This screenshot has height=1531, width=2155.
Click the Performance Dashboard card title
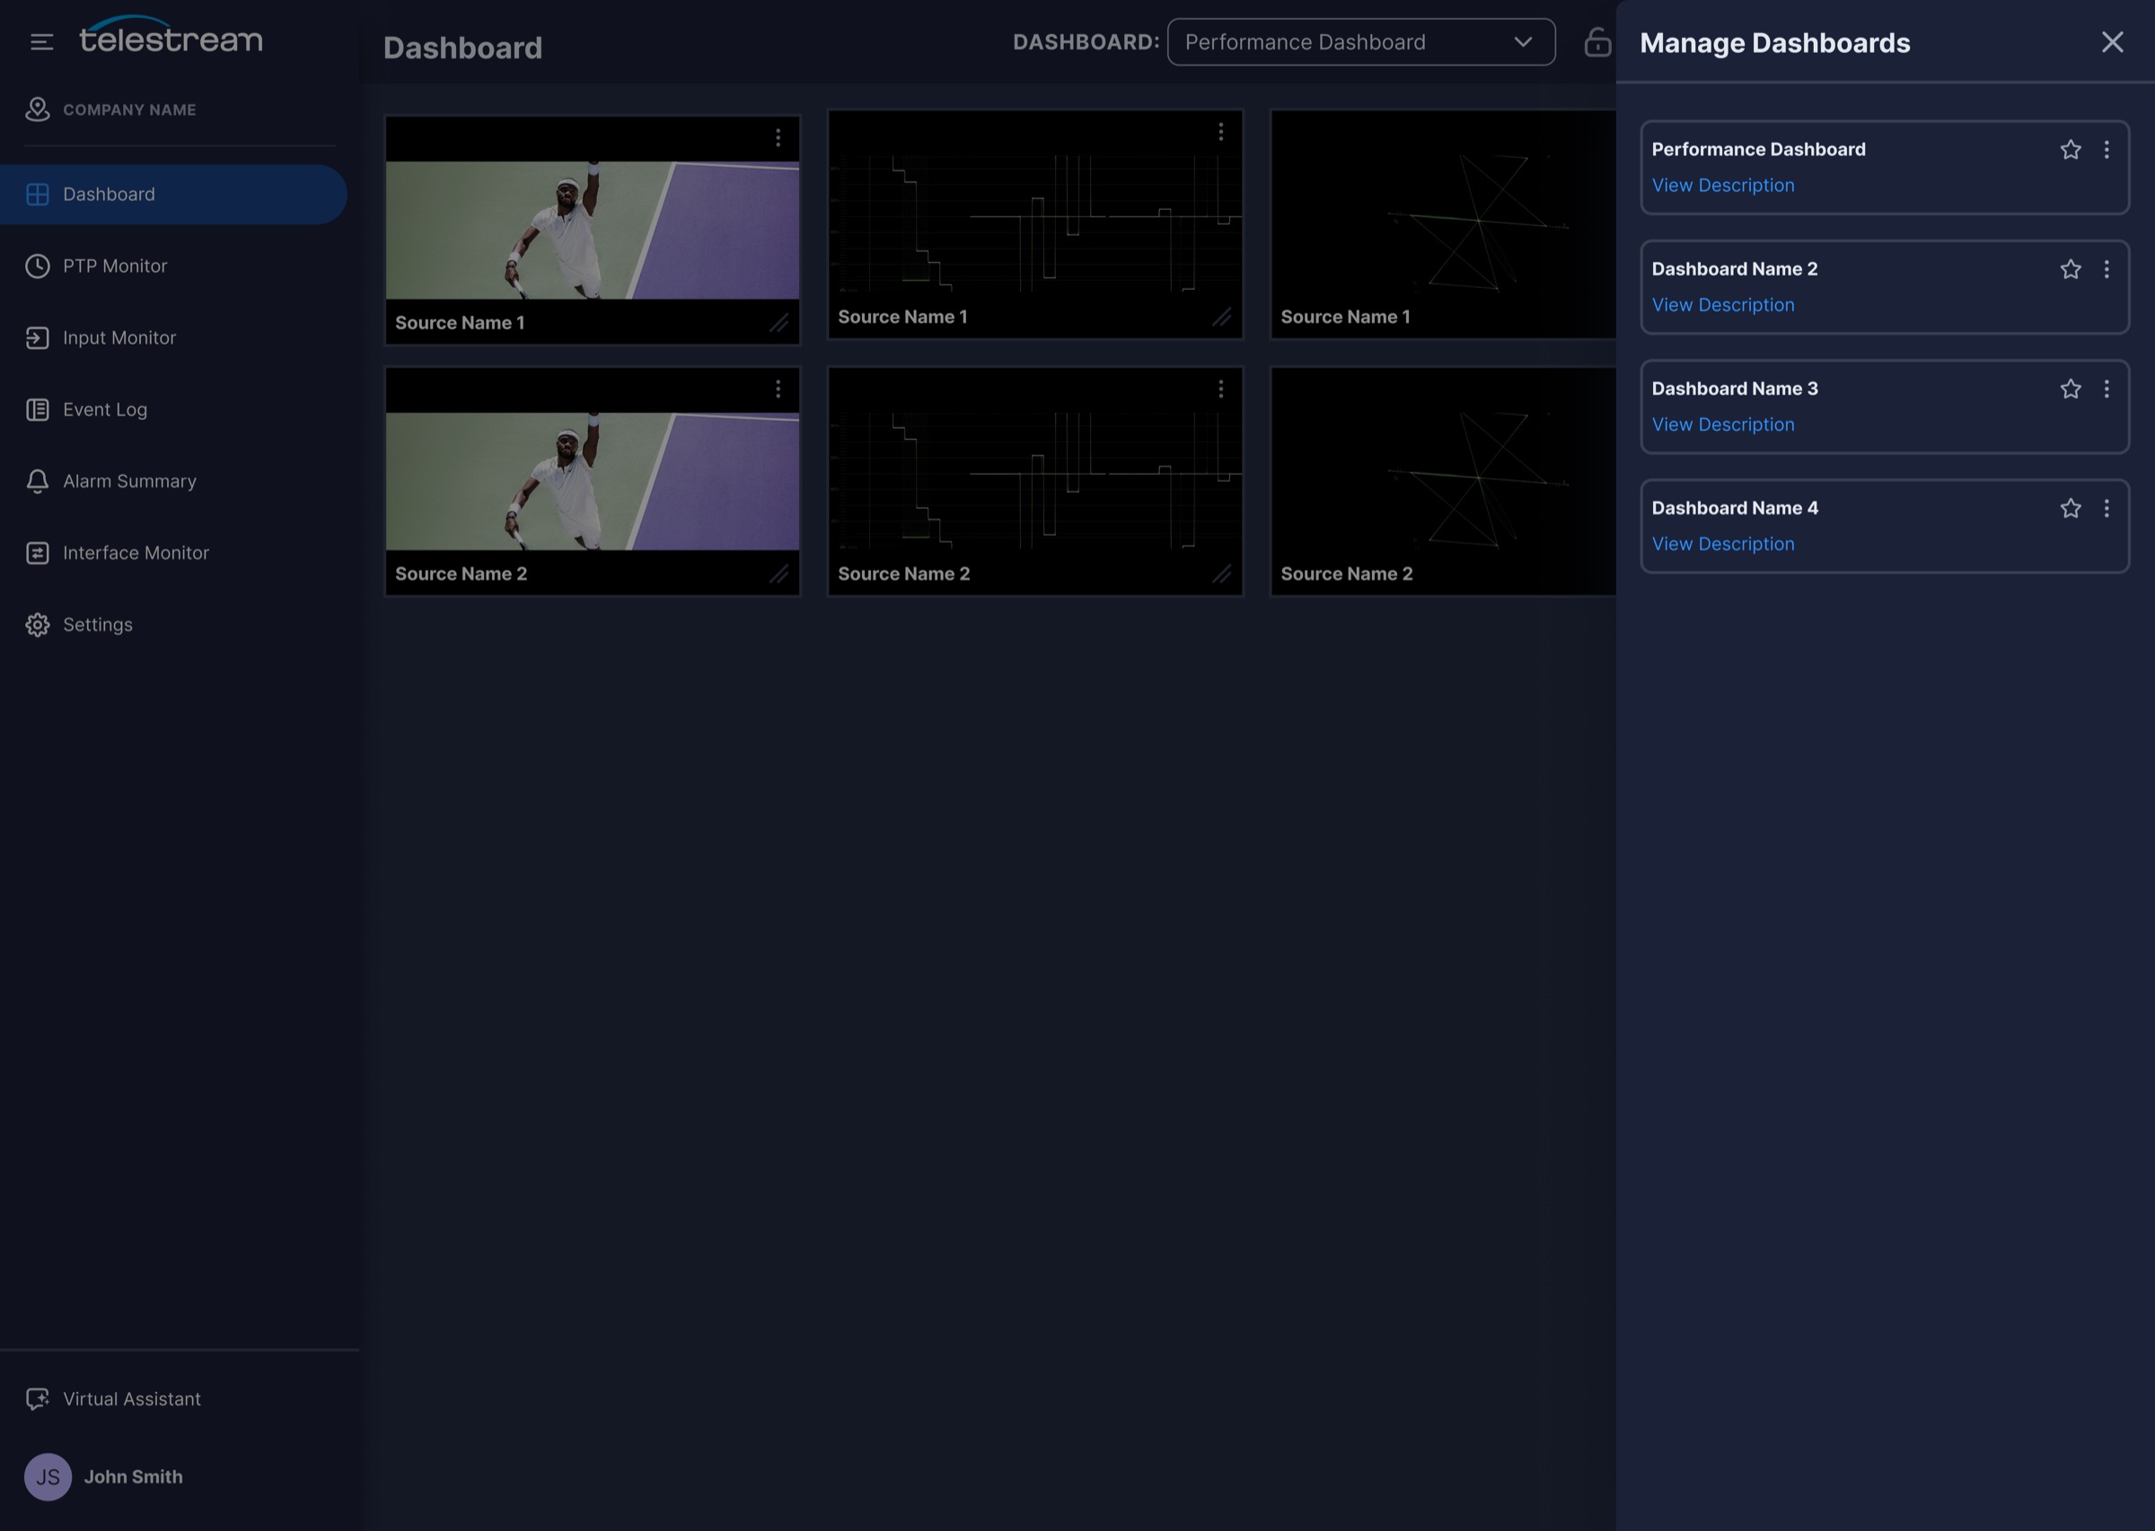1758,149
